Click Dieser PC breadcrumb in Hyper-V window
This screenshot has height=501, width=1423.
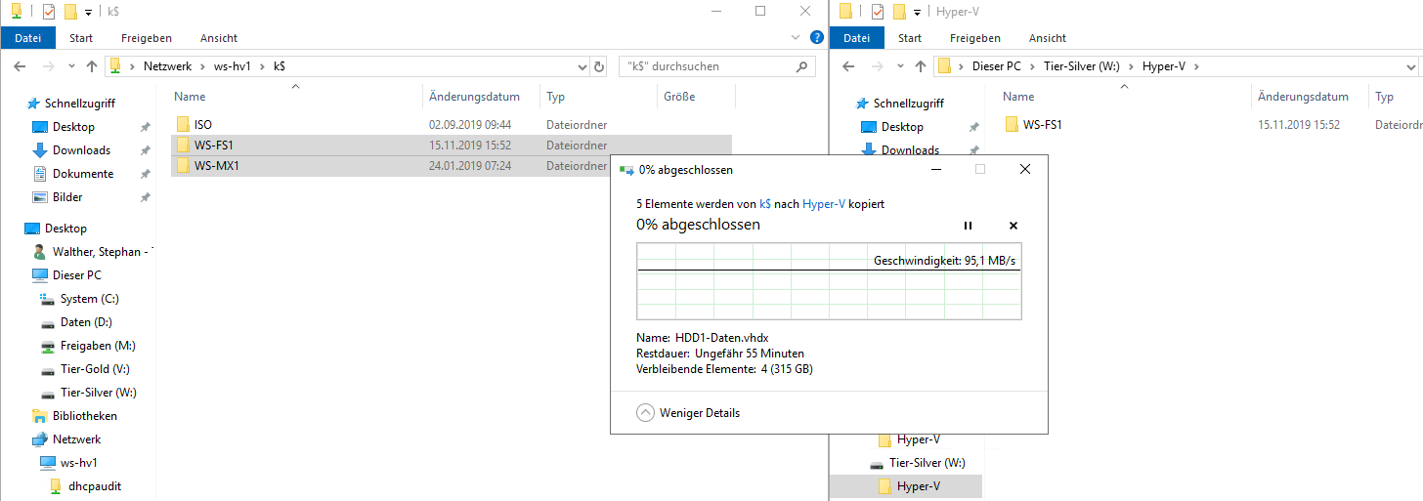pos(997,66)
